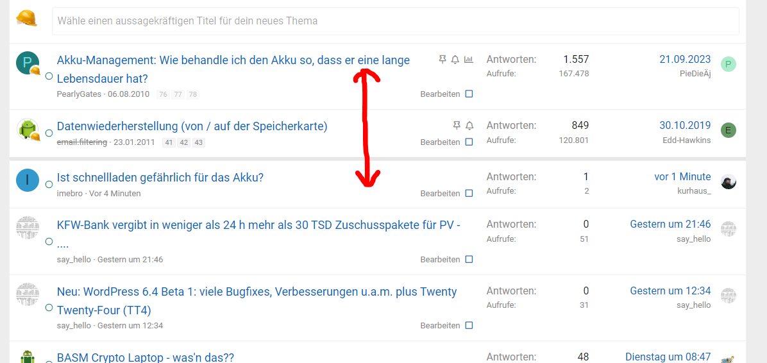Open the KFW-Bank Zuschusspakete thread
This screenshot has height=363, width=767.
click(258, 234)
